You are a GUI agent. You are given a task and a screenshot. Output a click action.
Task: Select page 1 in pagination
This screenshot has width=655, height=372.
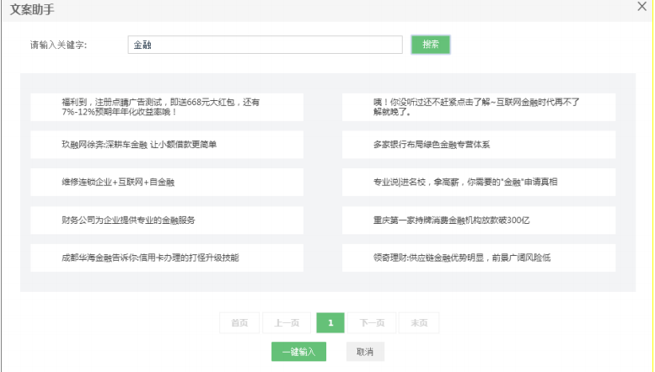[x=330, y=323]
